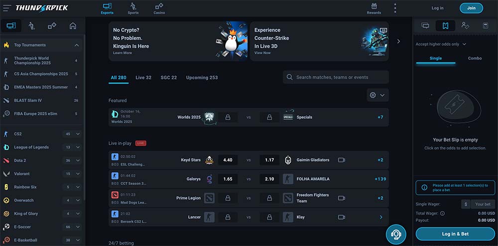Click the Log in link
The height and width of the screenshot is (246, 498).
point(437,8)
